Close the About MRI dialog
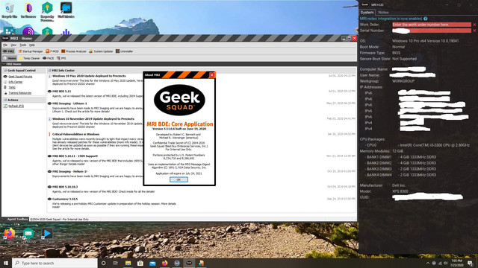This screenshot has height=268, width=478. [x=211, y=74]
